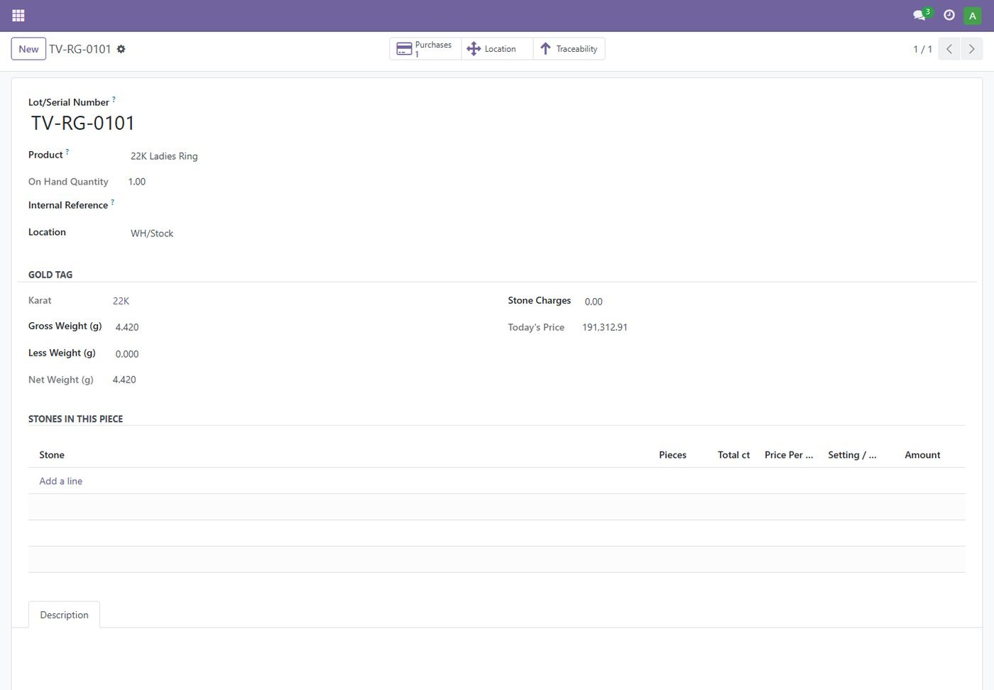Create a New lot record

point(28,49)
